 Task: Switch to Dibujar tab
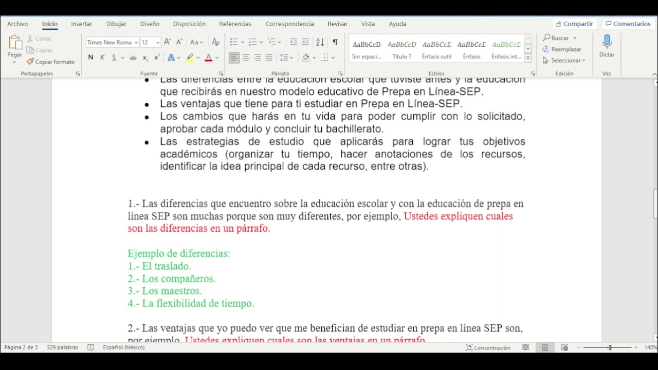pyautogui.click(x=116, y=24)
